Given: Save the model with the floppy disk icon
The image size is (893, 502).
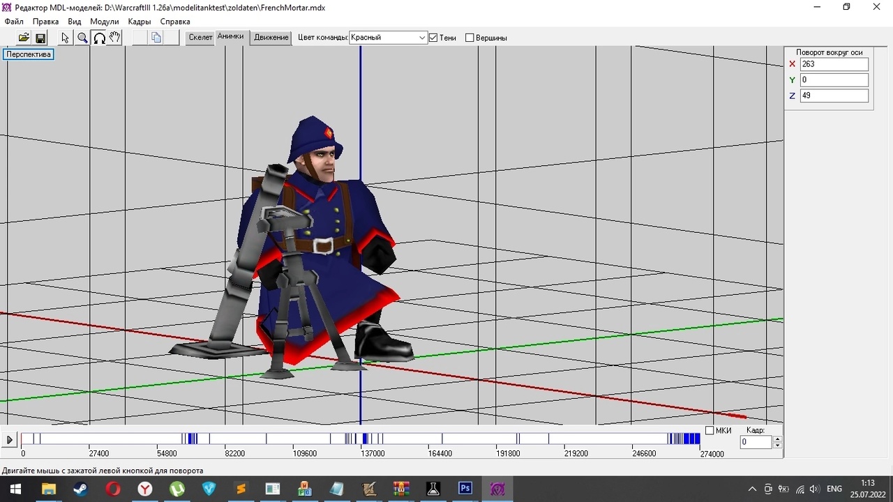Looking at the screenshot, I should [40, 38].
